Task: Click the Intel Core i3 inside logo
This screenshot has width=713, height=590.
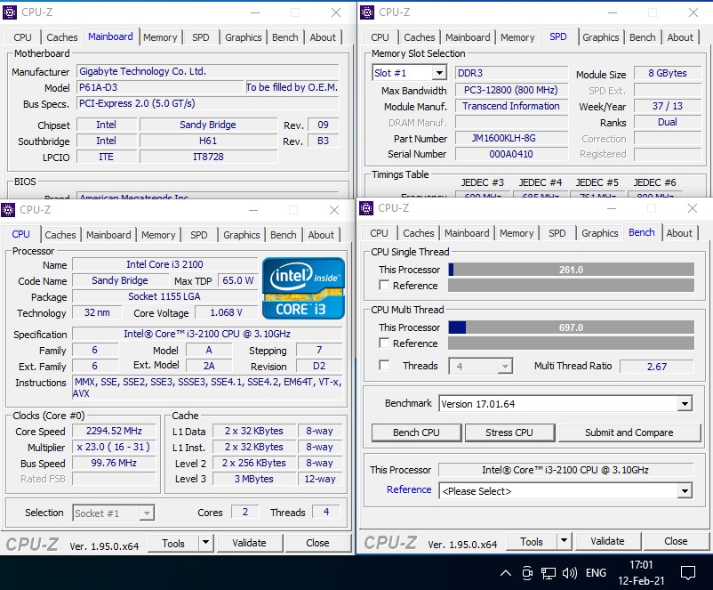Action: (x=303, y=288)
